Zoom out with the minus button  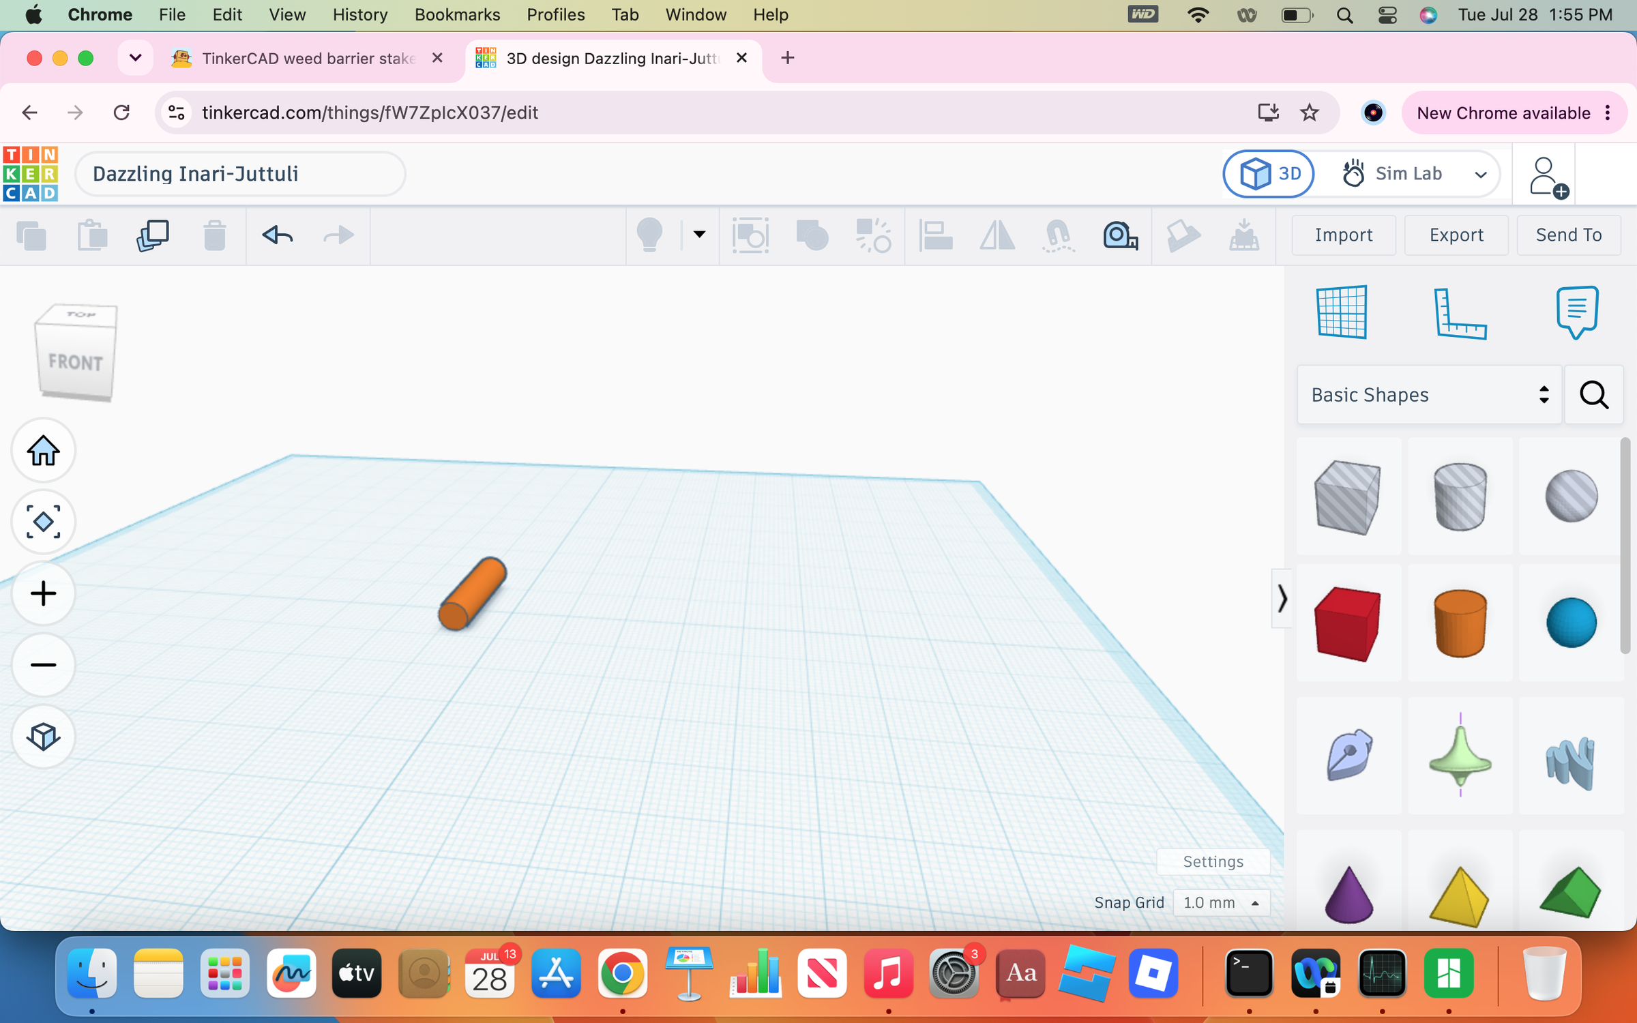click(43, 665)
